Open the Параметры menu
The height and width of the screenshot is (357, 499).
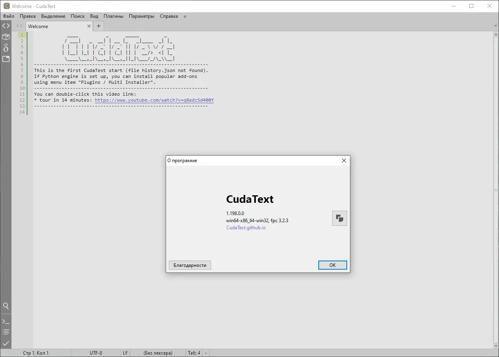click(x=142, y=16)
